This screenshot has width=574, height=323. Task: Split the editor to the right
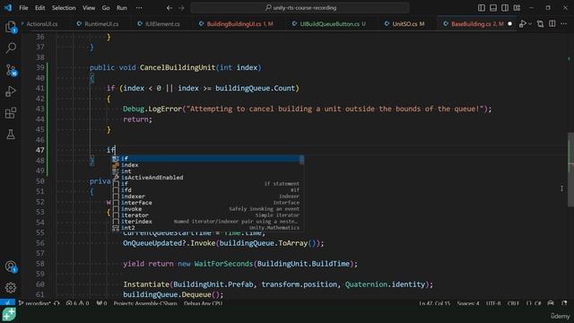pyautogui.click(x=552, y=24)
